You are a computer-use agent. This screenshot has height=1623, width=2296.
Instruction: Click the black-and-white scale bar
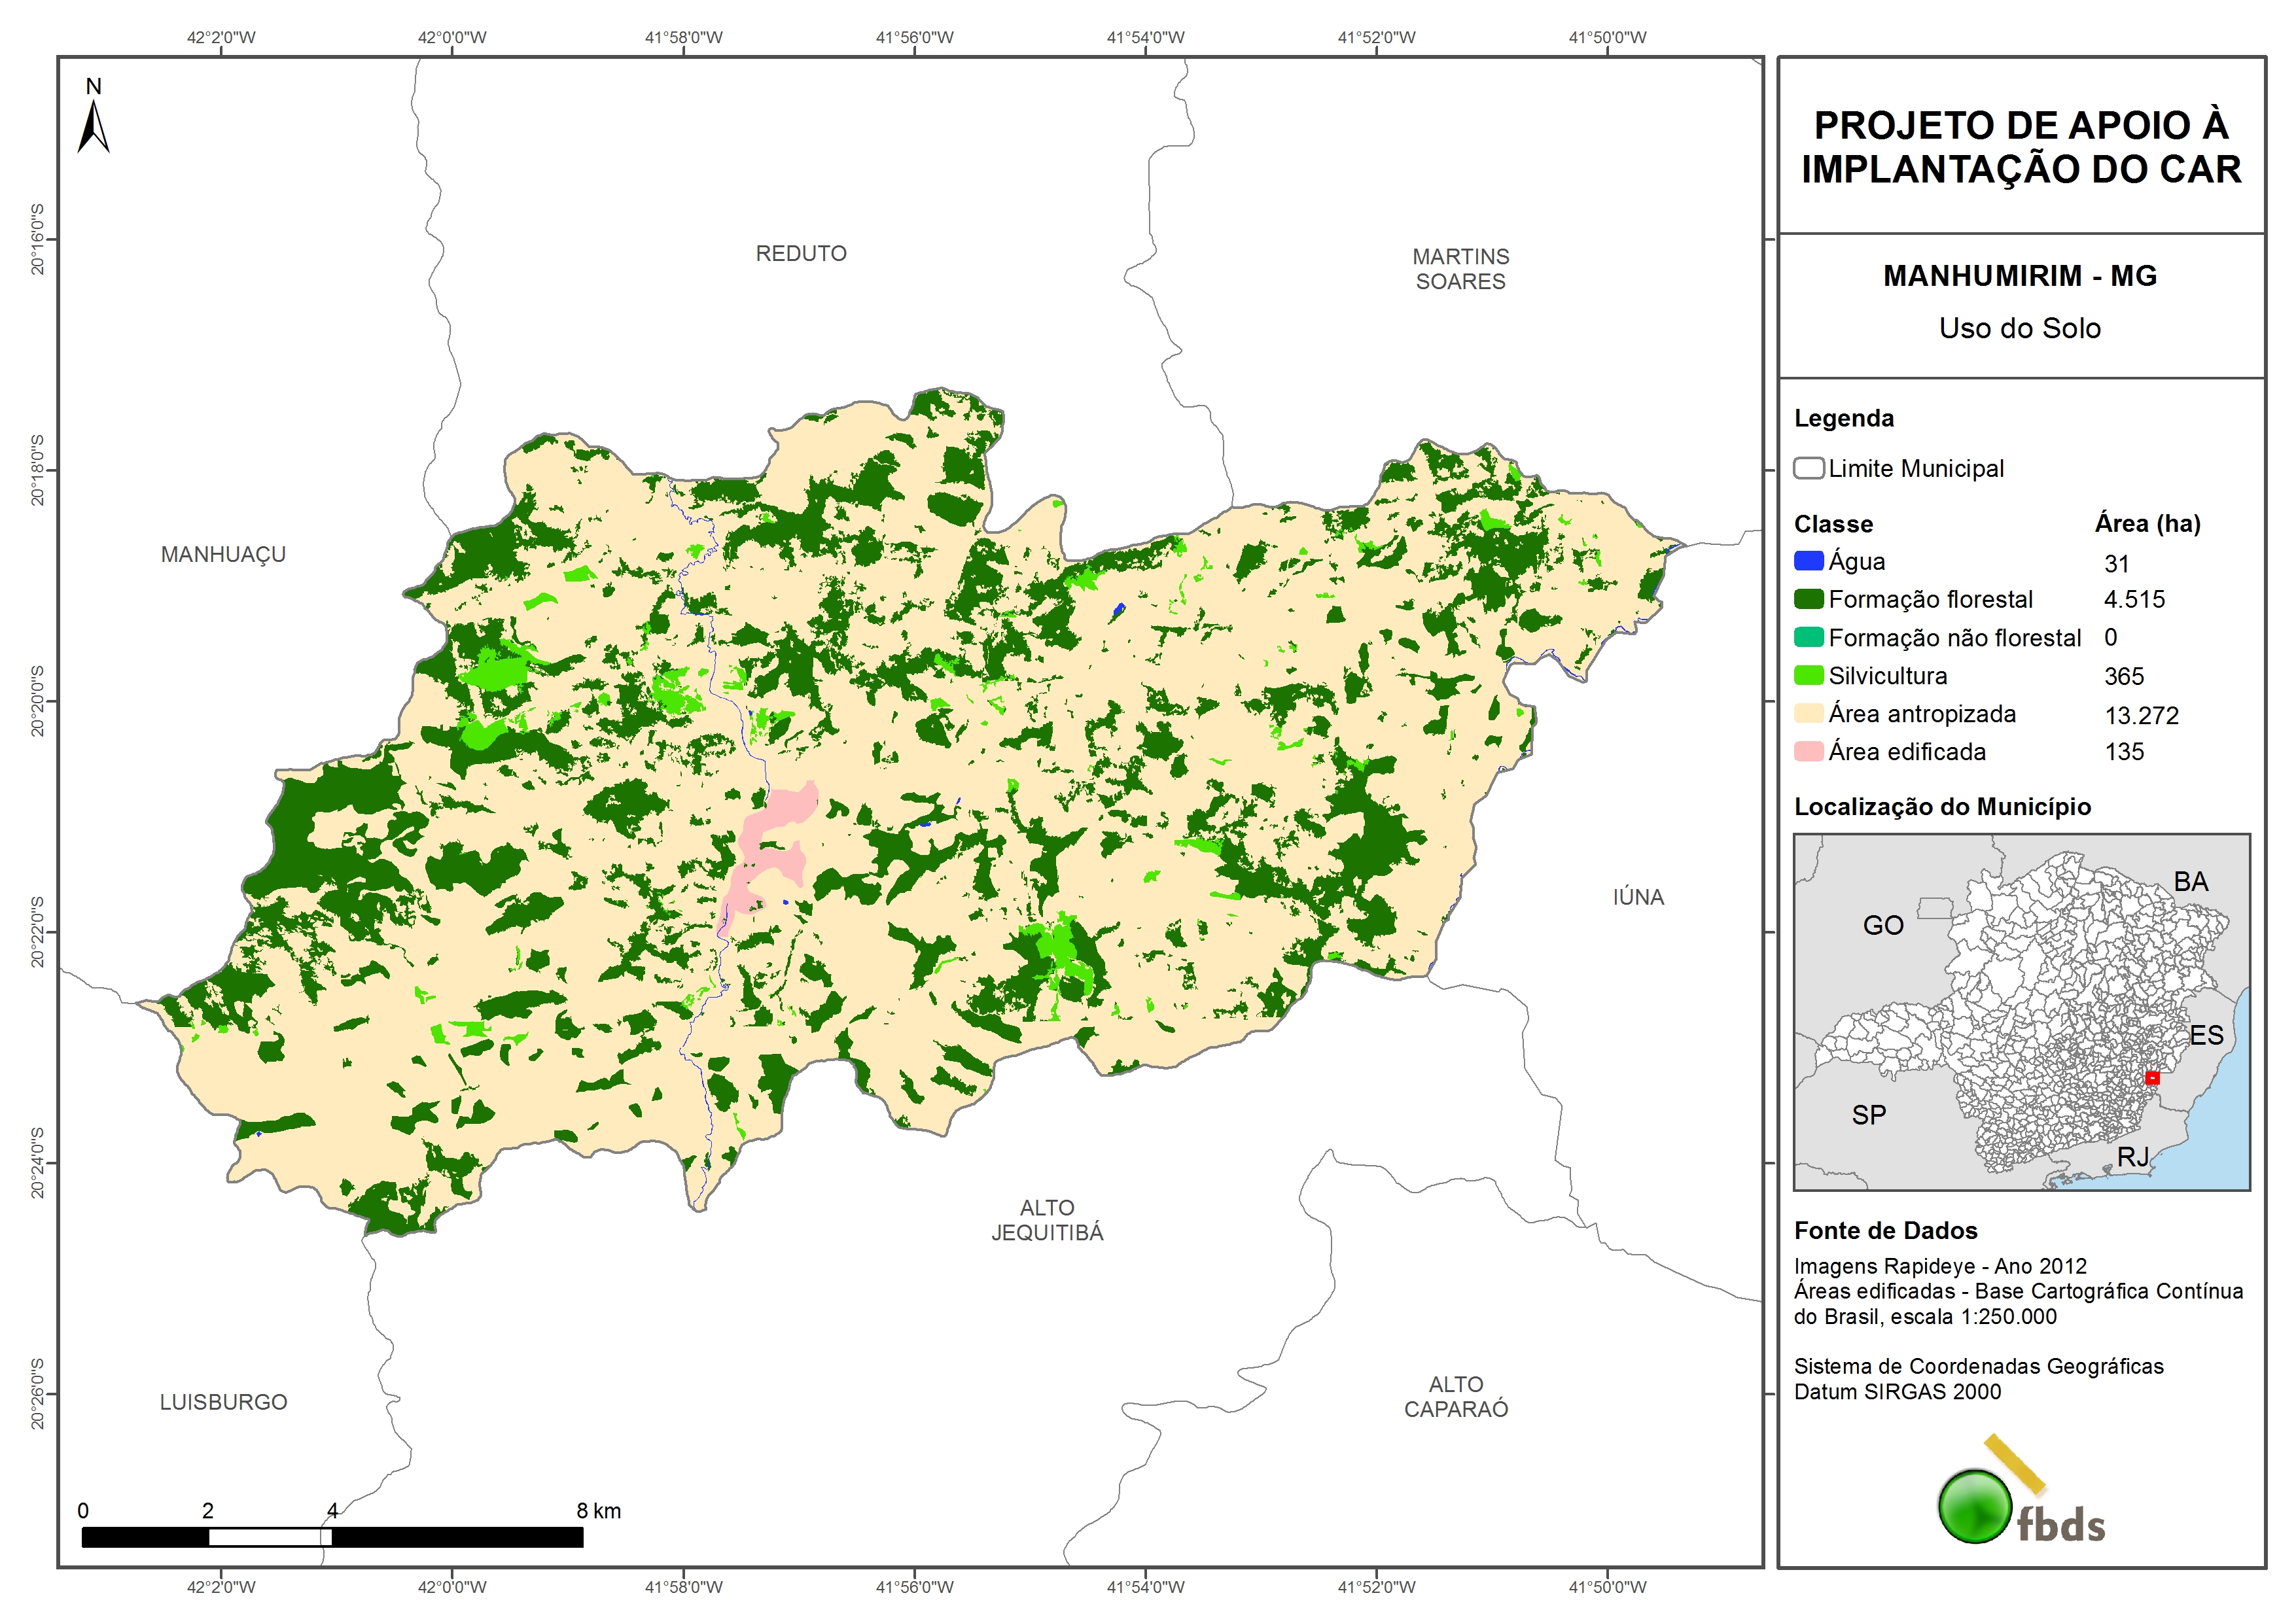pyautogui.click(x=332, y=1537)
